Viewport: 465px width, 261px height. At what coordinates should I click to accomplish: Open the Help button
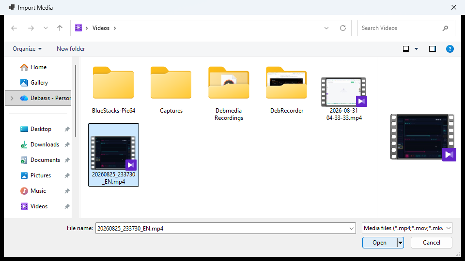pos(449,49)
